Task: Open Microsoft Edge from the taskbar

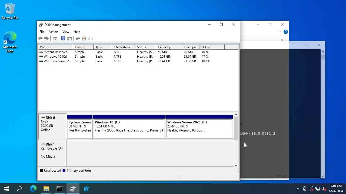Action: (x=33, y=189)
